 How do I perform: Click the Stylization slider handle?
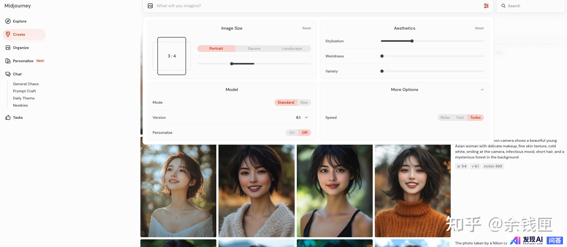click(412, 41)
